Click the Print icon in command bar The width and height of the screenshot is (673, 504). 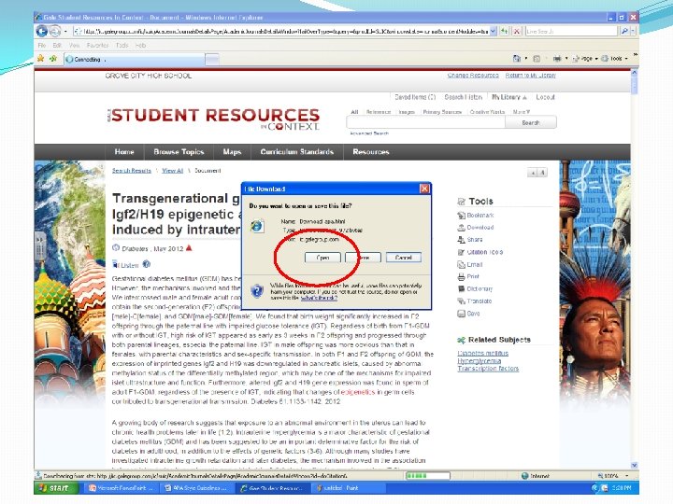tap(557, 58)
